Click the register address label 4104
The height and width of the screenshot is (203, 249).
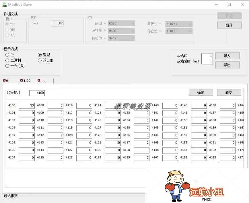click(x=12, y=135)
